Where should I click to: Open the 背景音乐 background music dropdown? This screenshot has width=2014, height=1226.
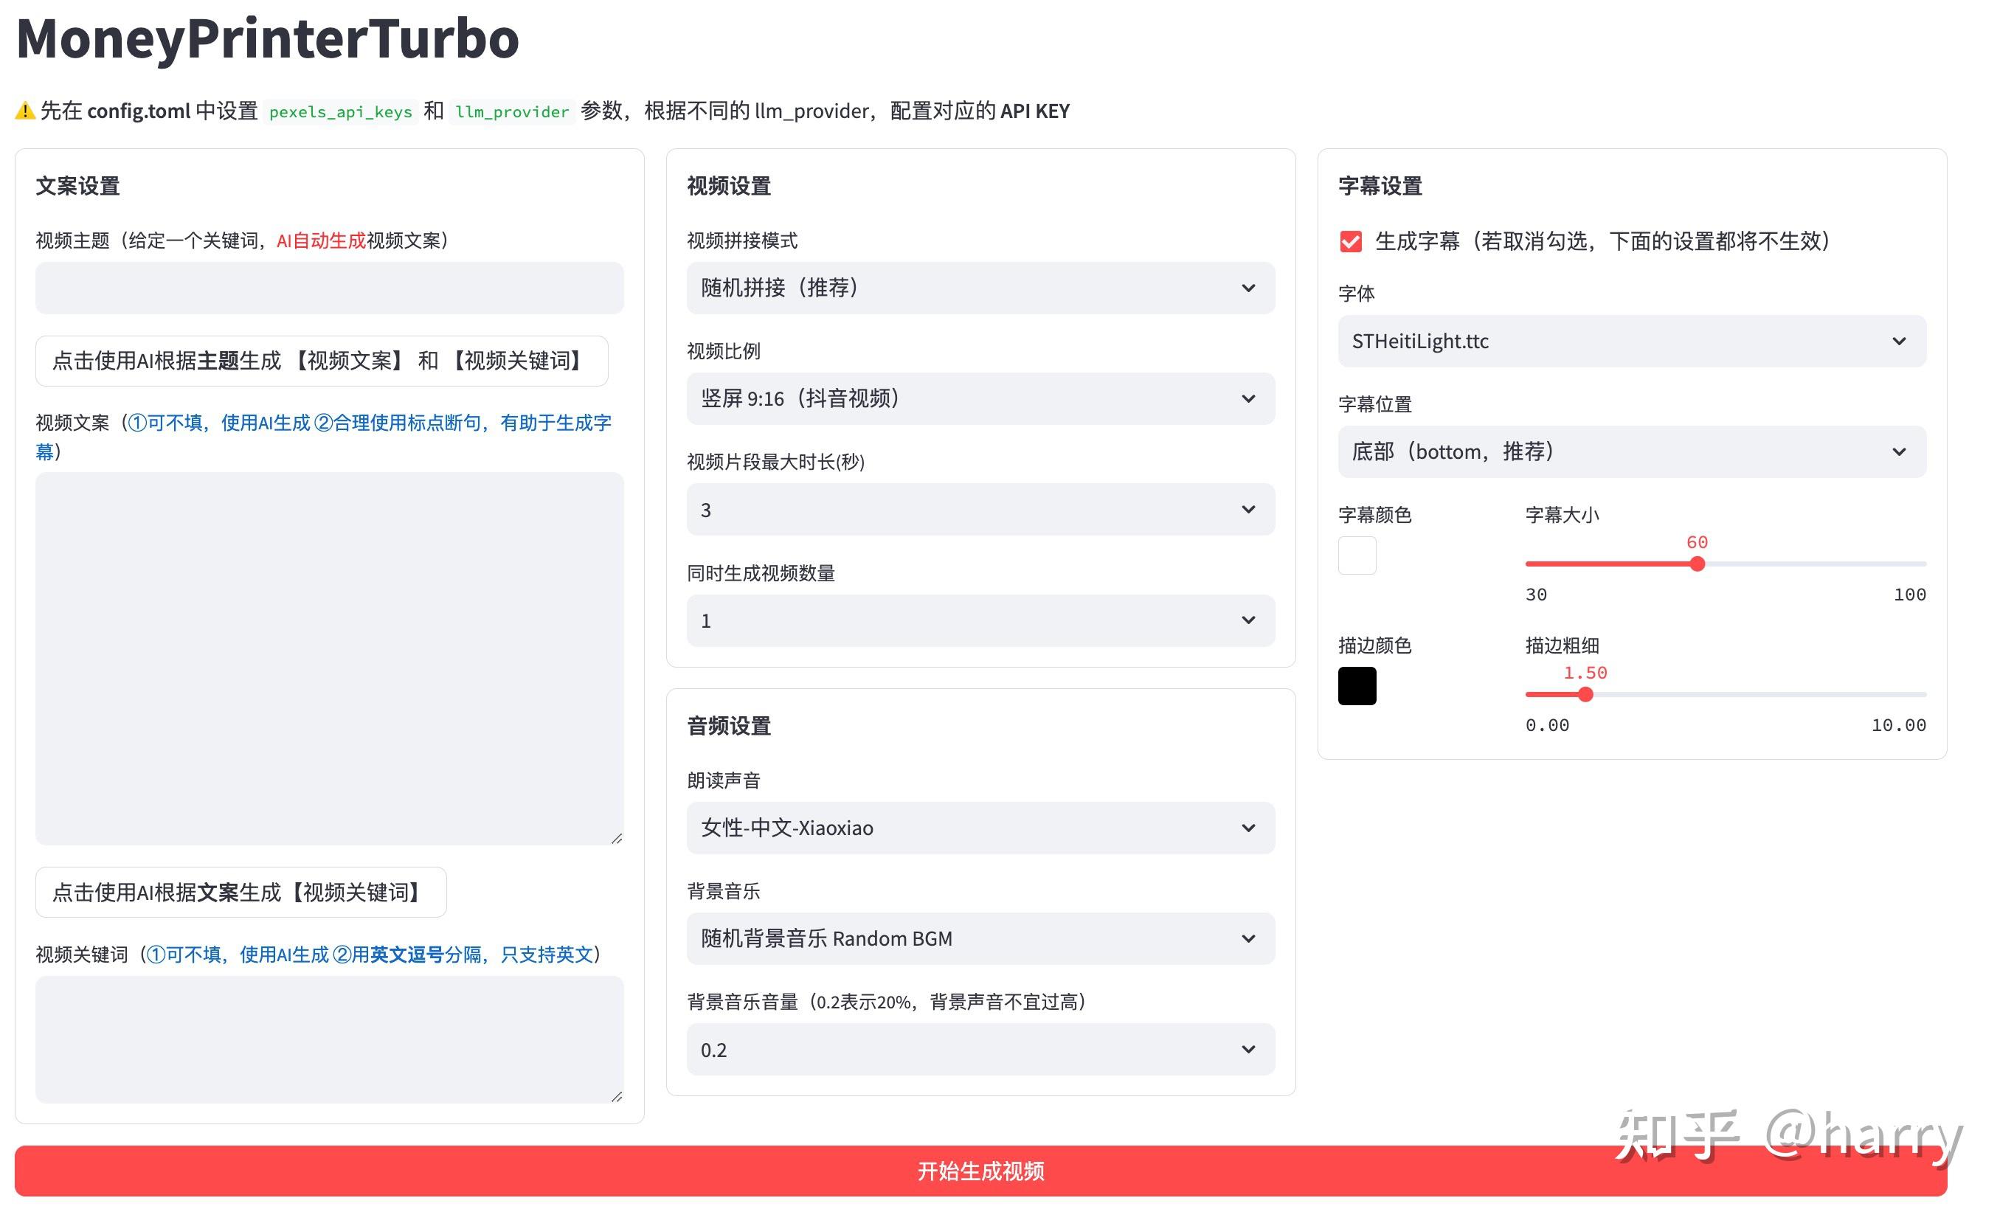click(979, 938)
